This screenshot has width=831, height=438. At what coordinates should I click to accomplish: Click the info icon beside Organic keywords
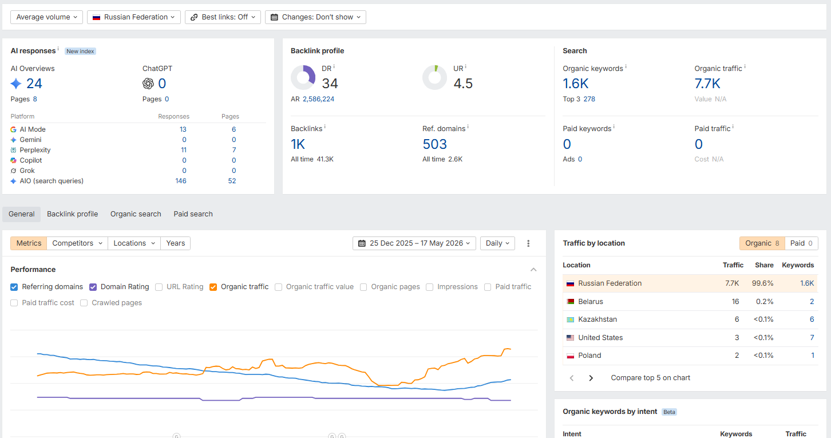coord(626,66)
